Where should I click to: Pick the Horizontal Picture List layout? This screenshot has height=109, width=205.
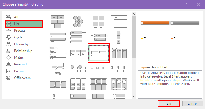(x=99, y=84)
